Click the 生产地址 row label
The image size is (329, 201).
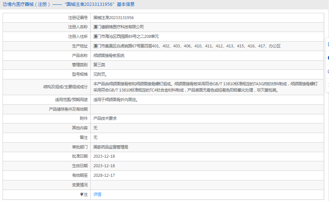[x=80, y=46]
